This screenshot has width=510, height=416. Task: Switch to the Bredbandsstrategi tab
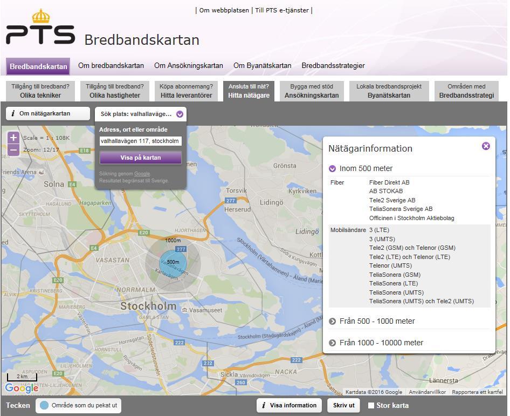(466, 91)
